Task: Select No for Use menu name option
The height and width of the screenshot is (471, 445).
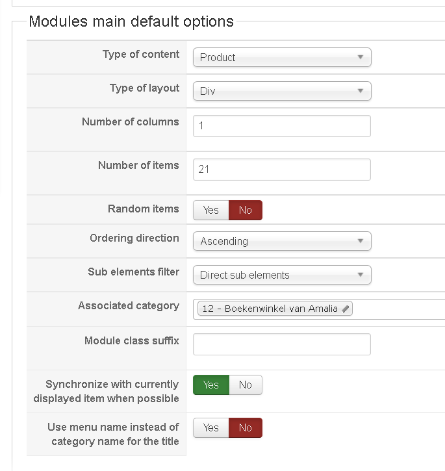Action: 246,427
